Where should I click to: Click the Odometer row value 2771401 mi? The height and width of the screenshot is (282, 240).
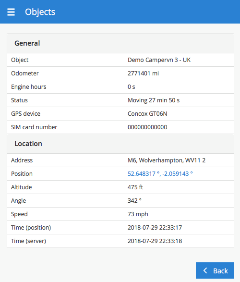[x=143, y=74]
